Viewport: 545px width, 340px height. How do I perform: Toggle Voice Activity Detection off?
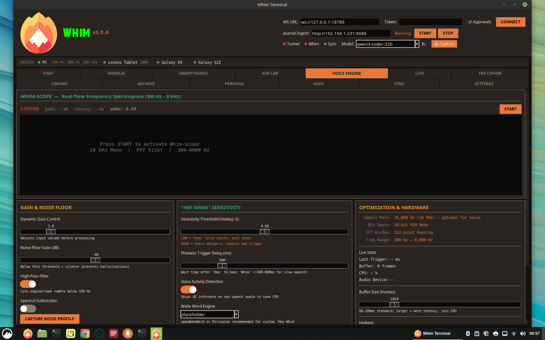click(x=188, y=289)
